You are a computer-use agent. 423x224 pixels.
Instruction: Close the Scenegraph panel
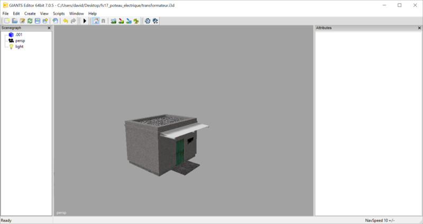tap(49, 28)
